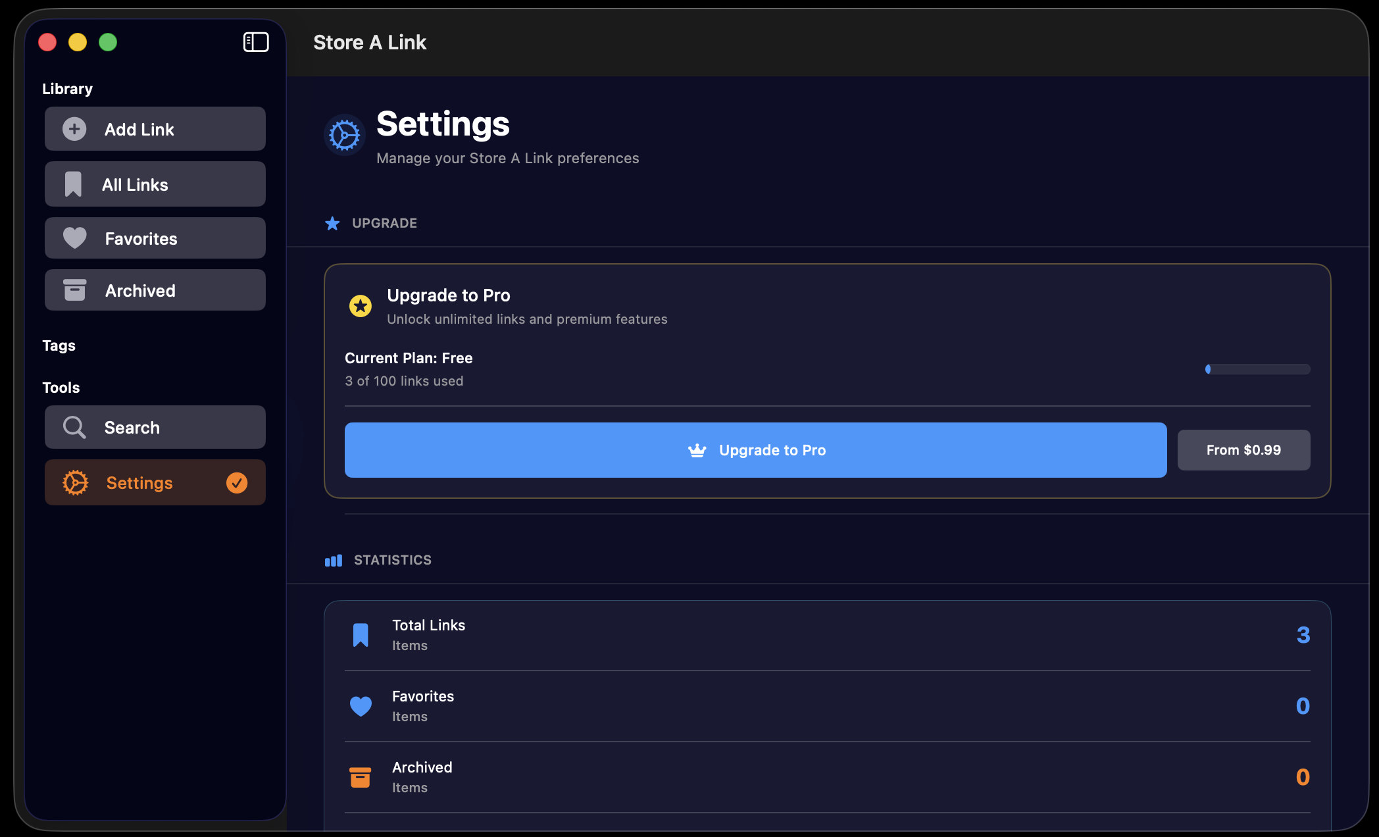Click the orange archive icon in Archived statistics
Viewport: 1379px width, 837px height.
pos(360,777)
